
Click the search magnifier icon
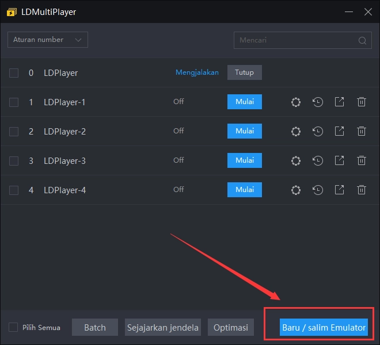point(362,40)
